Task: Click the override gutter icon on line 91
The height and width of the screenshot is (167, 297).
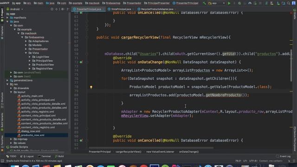Action: [81, 141]
